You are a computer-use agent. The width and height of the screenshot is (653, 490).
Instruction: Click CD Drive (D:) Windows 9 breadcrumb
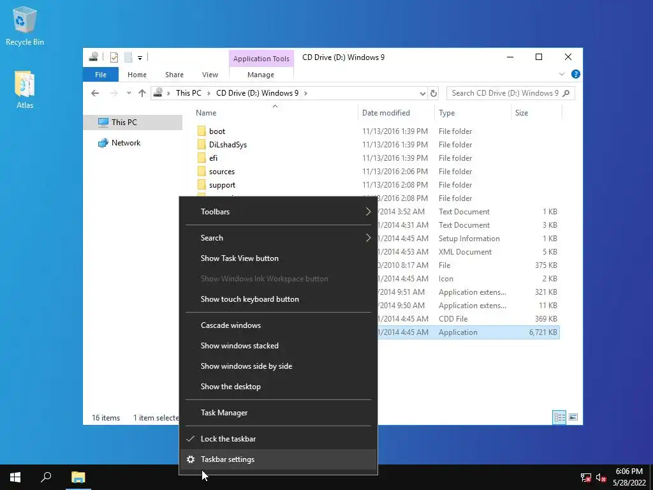(x=258, y=93)
